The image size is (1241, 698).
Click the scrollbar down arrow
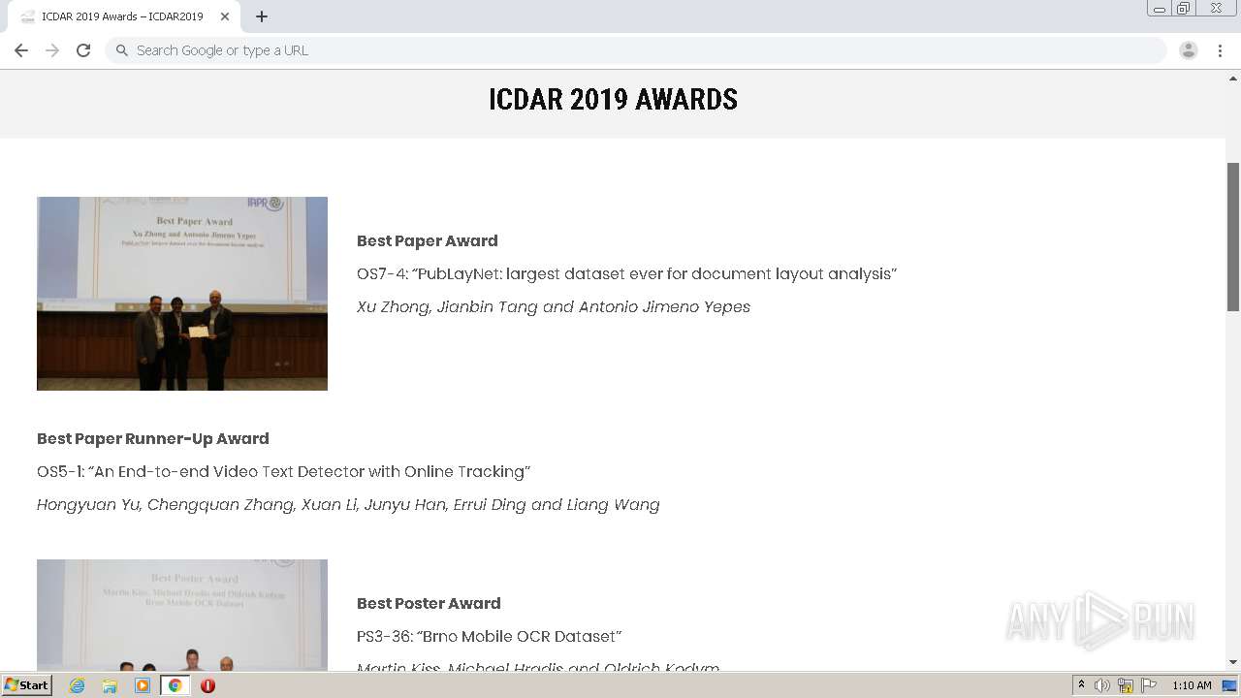click(x=1233, y=663)
